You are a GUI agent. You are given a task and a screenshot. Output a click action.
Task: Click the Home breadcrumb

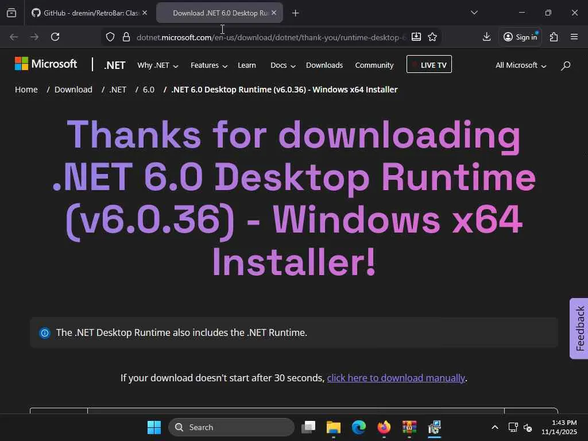26,90
